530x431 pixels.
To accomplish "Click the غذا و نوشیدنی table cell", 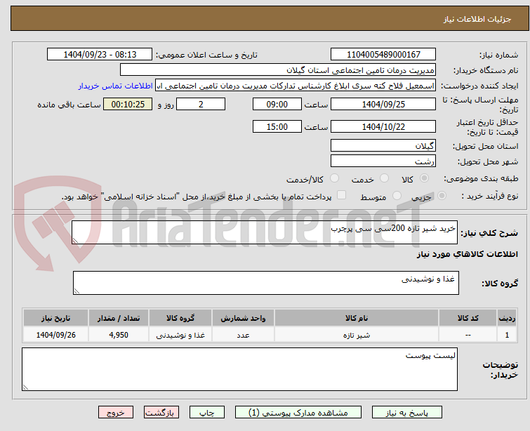I will click(x=180, y=335).
